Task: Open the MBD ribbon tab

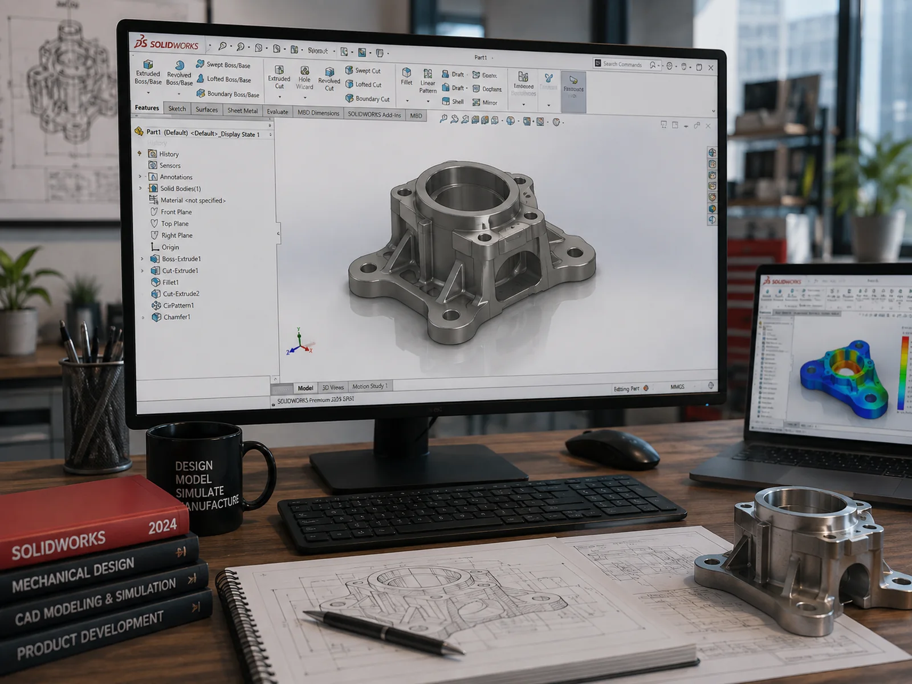Action: click(x=416, y=115)
